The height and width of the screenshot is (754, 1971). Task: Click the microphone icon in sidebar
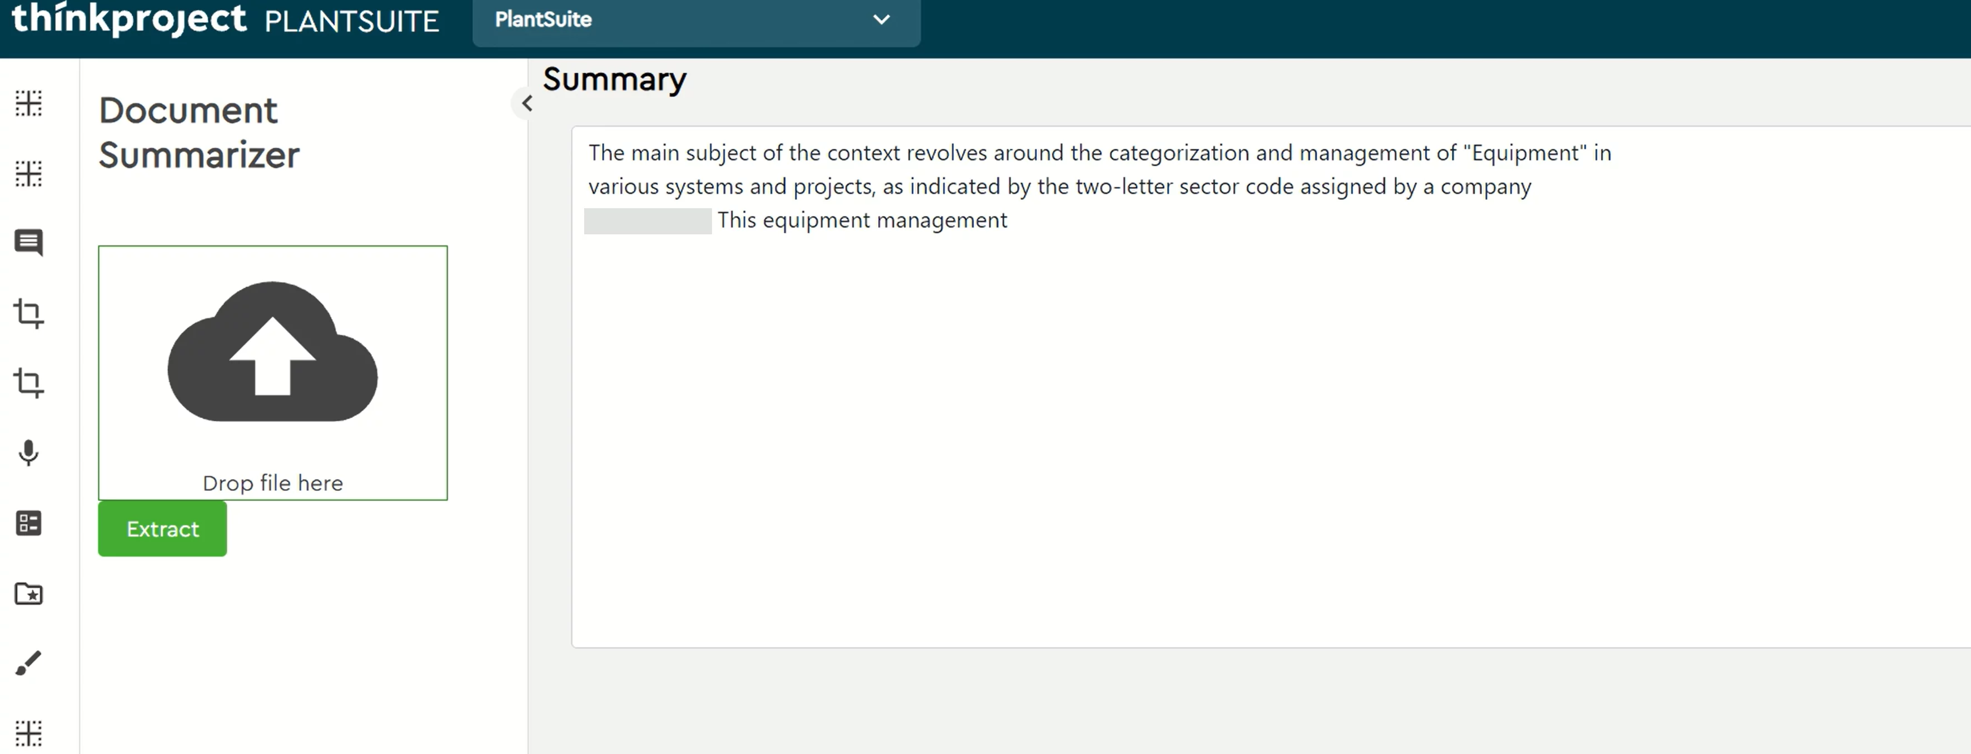pos(28,453)
